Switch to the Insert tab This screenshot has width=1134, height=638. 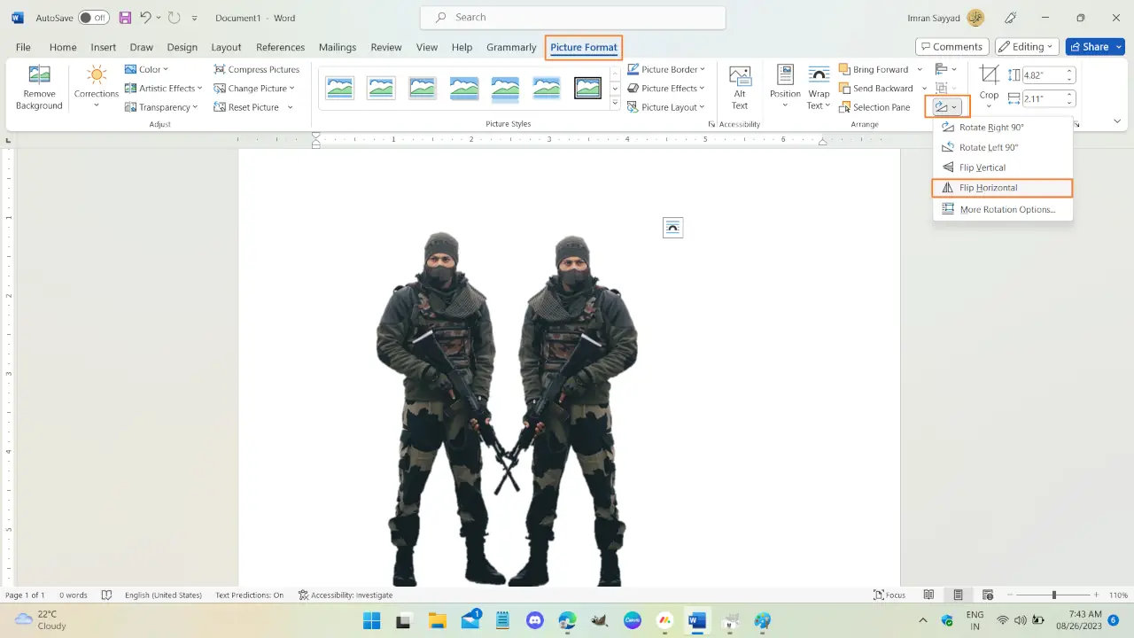pyautogui.click(x=104, y=47)
